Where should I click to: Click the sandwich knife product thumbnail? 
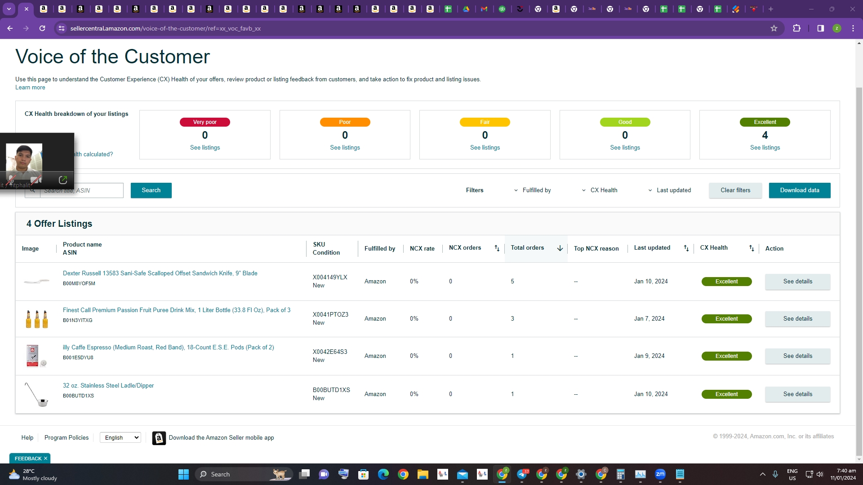36,282
